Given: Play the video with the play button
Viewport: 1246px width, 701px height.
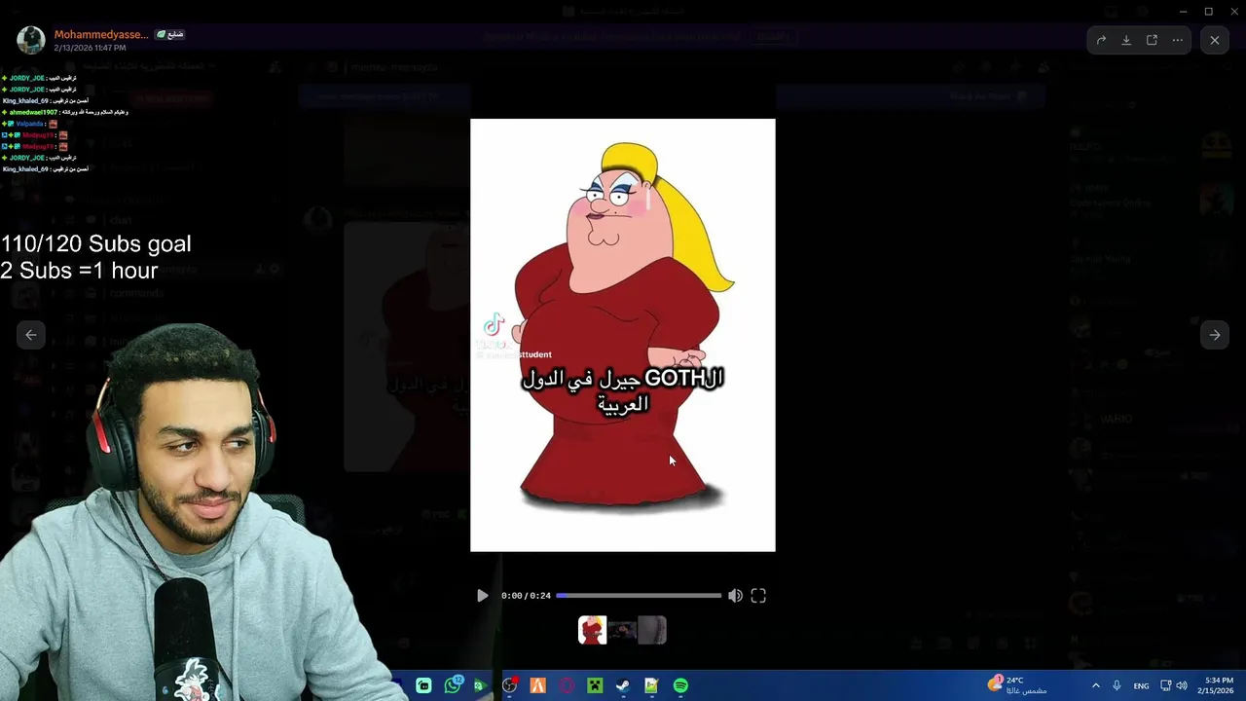Looking at the screenshot, I should pyautogui.click(x=482, y=596).
